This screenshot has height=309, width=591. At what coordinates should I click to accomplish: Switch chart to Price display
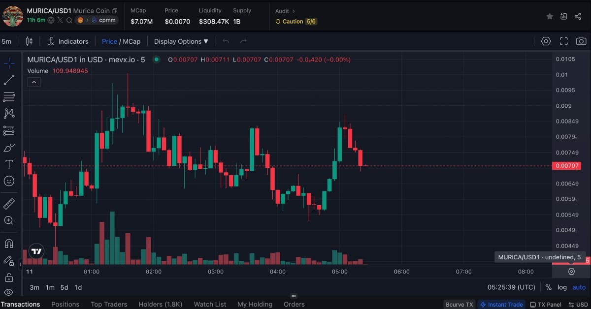[x=109, y=41]
